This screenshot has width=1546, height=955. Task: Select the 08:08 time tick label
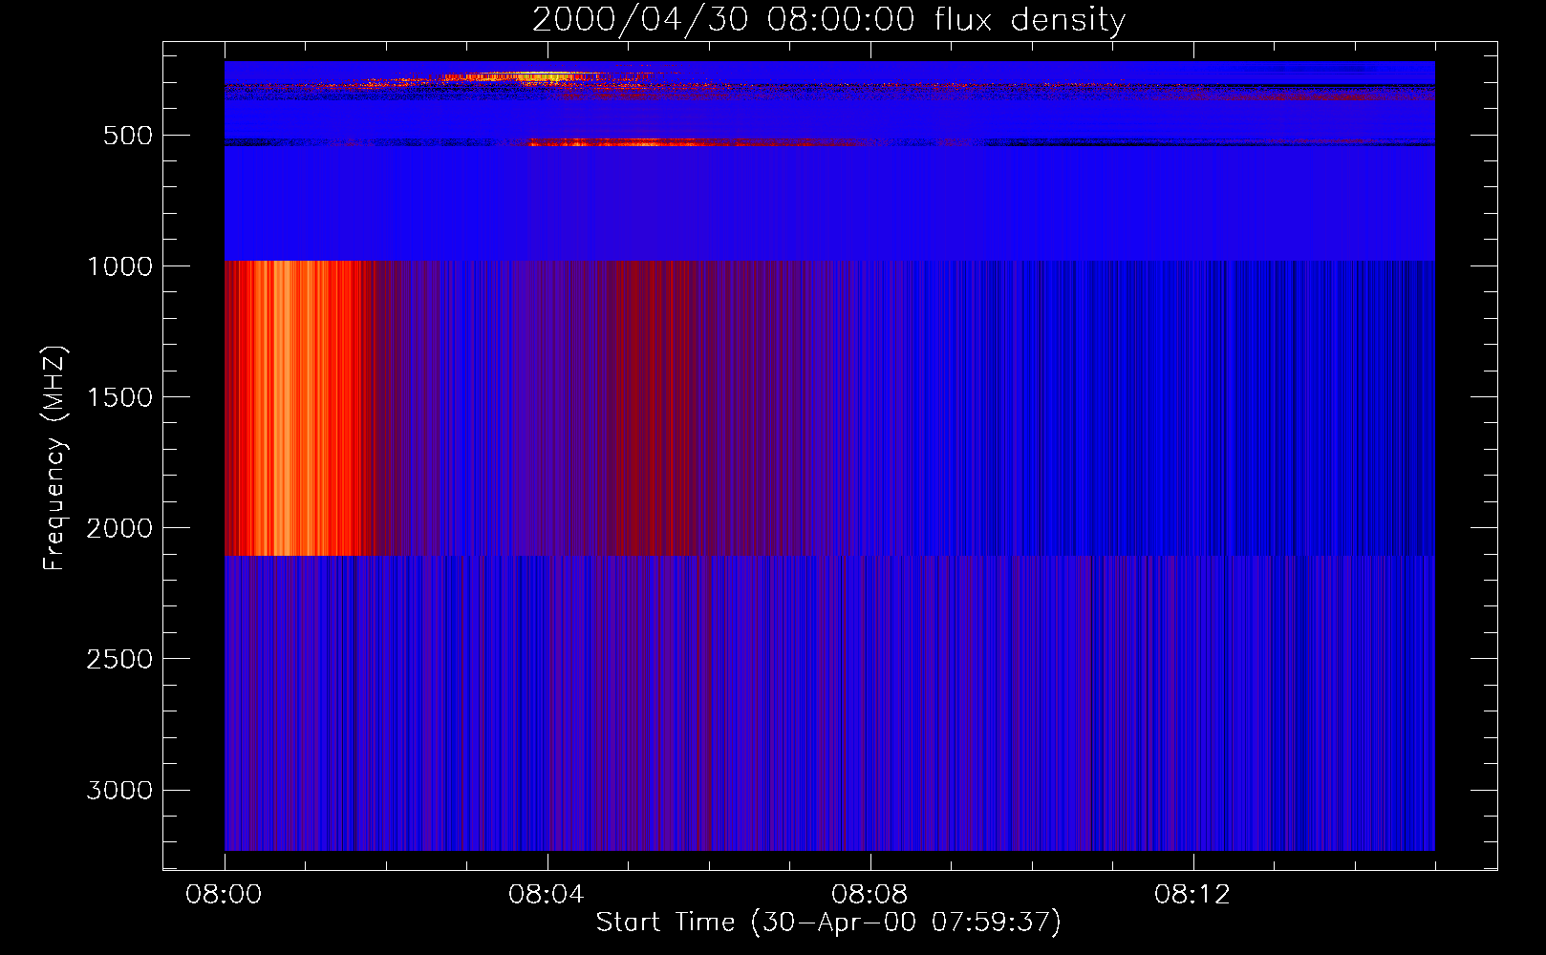[x=870, y=895]
